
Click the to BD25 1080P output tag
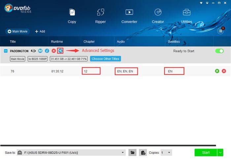tap(38, 59)
